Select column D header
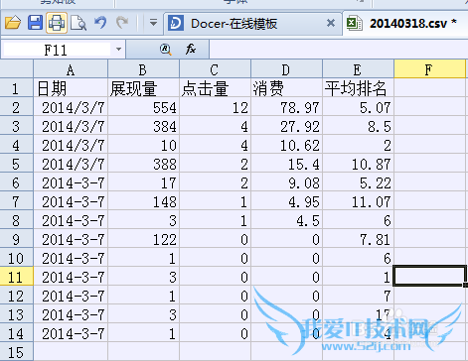This screenshot has width=468, height=361. 286,69
